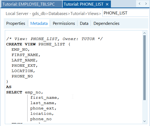150x126 pixels.
Task: Click vertical scrollbar thumb in metadata pane
Action: click(x=144, y=68)
